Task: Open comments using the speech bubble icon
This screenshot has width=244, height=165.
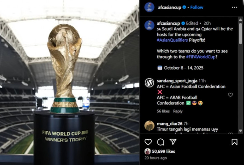Action: point(160,142)
